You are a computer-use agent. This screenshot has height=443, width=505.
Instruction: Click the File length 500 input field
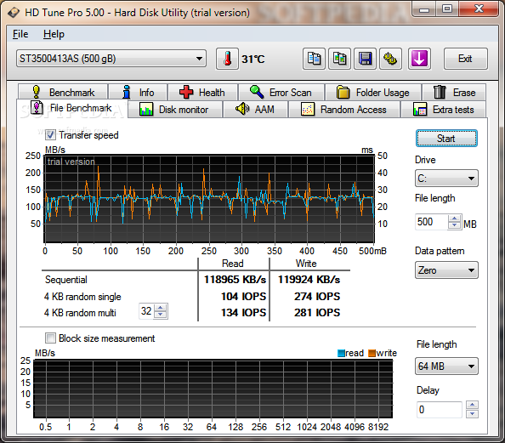point(432,222)
